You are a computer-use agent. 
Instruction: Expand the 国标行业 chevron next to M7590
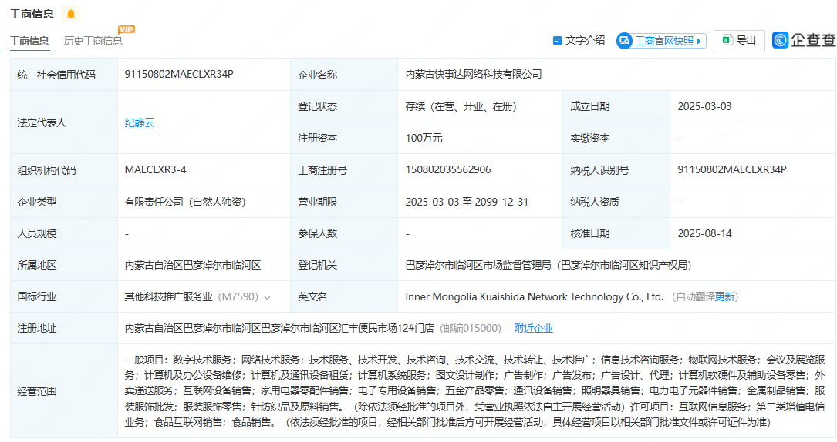click(268, 297)
